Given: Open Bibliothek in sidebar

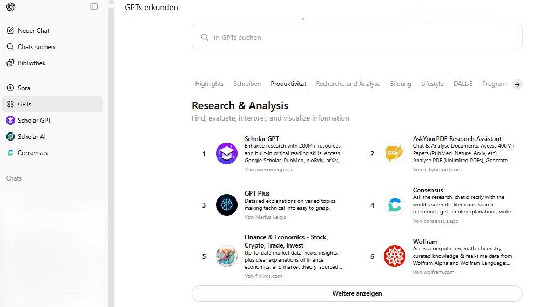Looking at the screenshot, I should [x=31, y=63].
